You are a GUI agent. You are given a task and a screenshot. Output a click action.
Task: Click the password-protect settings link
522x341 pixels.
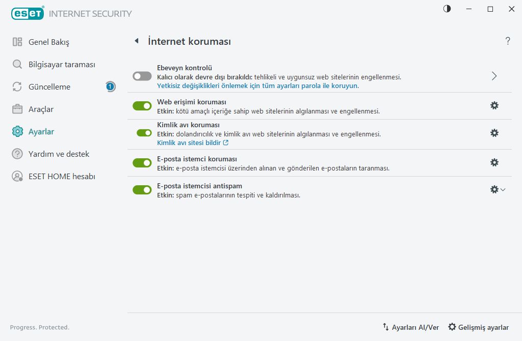258,86
